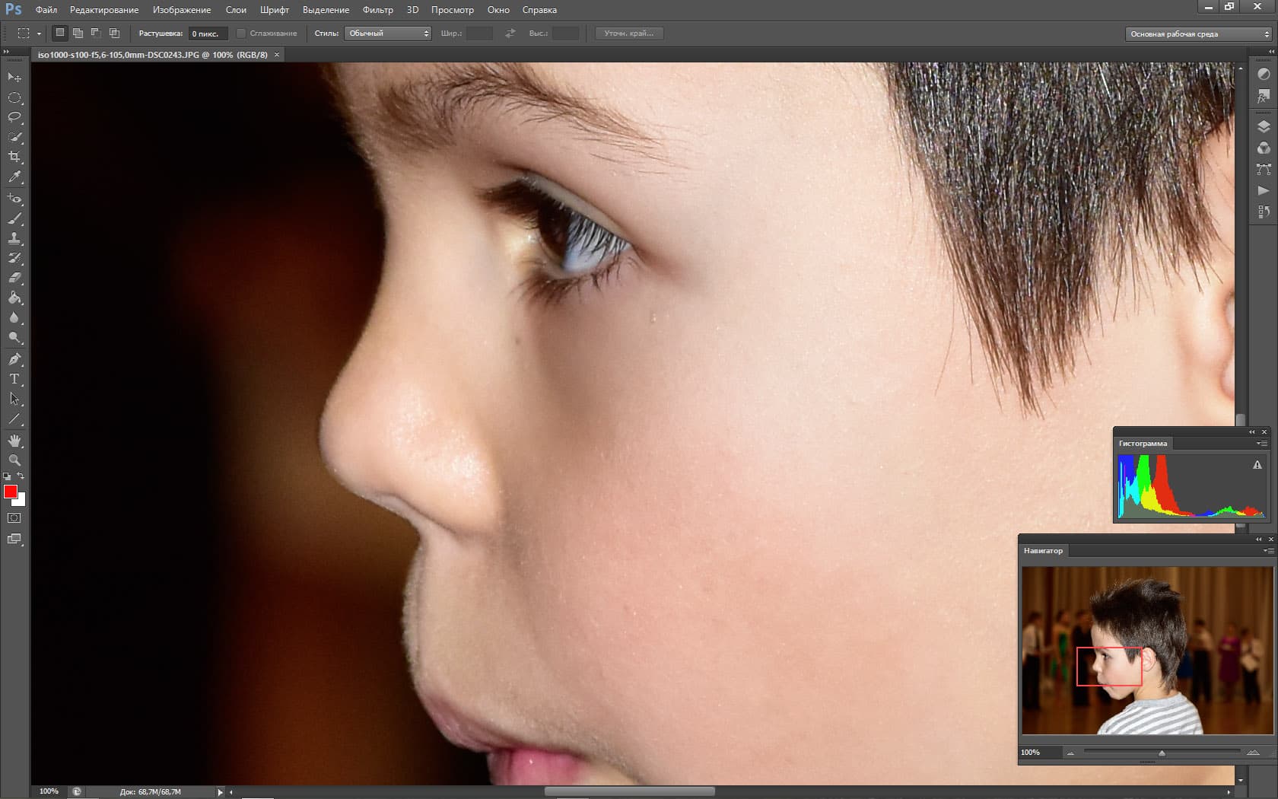Open the Гистограмма panel options menu

click(x=1261, y=444)
